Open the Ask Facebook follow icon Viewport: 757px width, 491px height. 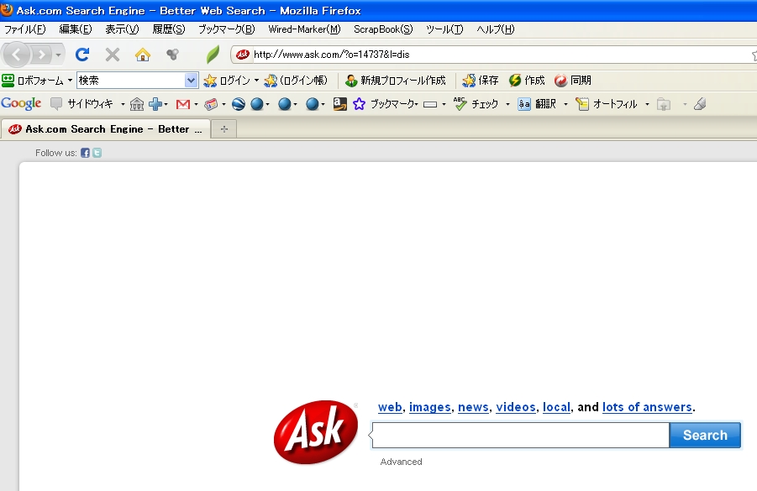85,153
